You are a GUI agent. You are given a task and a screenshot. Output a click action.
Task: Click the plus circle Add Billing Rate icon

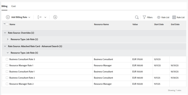click(x=8, y=17)
